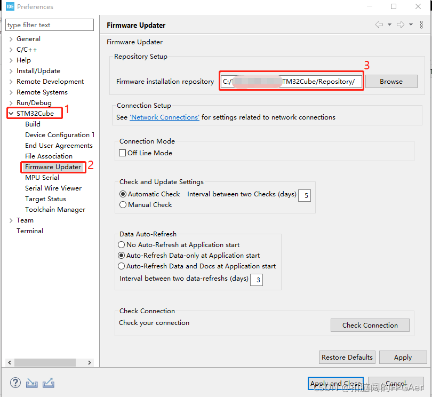Open End User Agreements page
Viewport: 432px width, 397px height.
[x=59, y=146]
